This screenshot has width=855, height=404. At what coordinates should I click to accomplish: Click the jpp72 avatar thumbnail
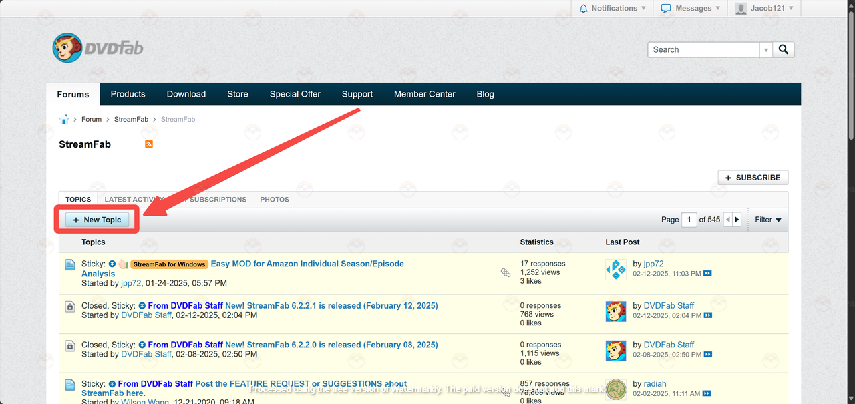615,269
